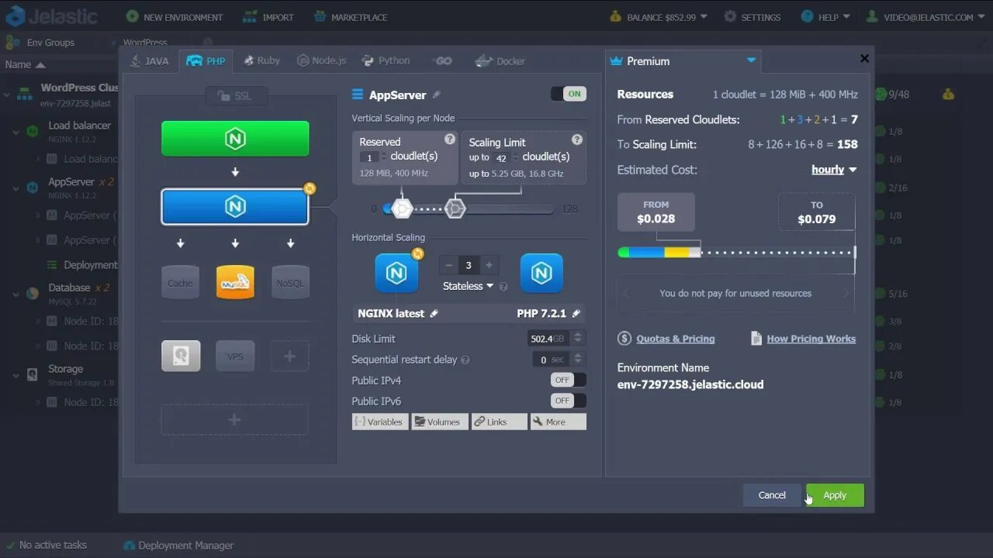This screenshot has height=558, width=993.
Task: Click the green NGINX load balancer block
Action: 235,139
